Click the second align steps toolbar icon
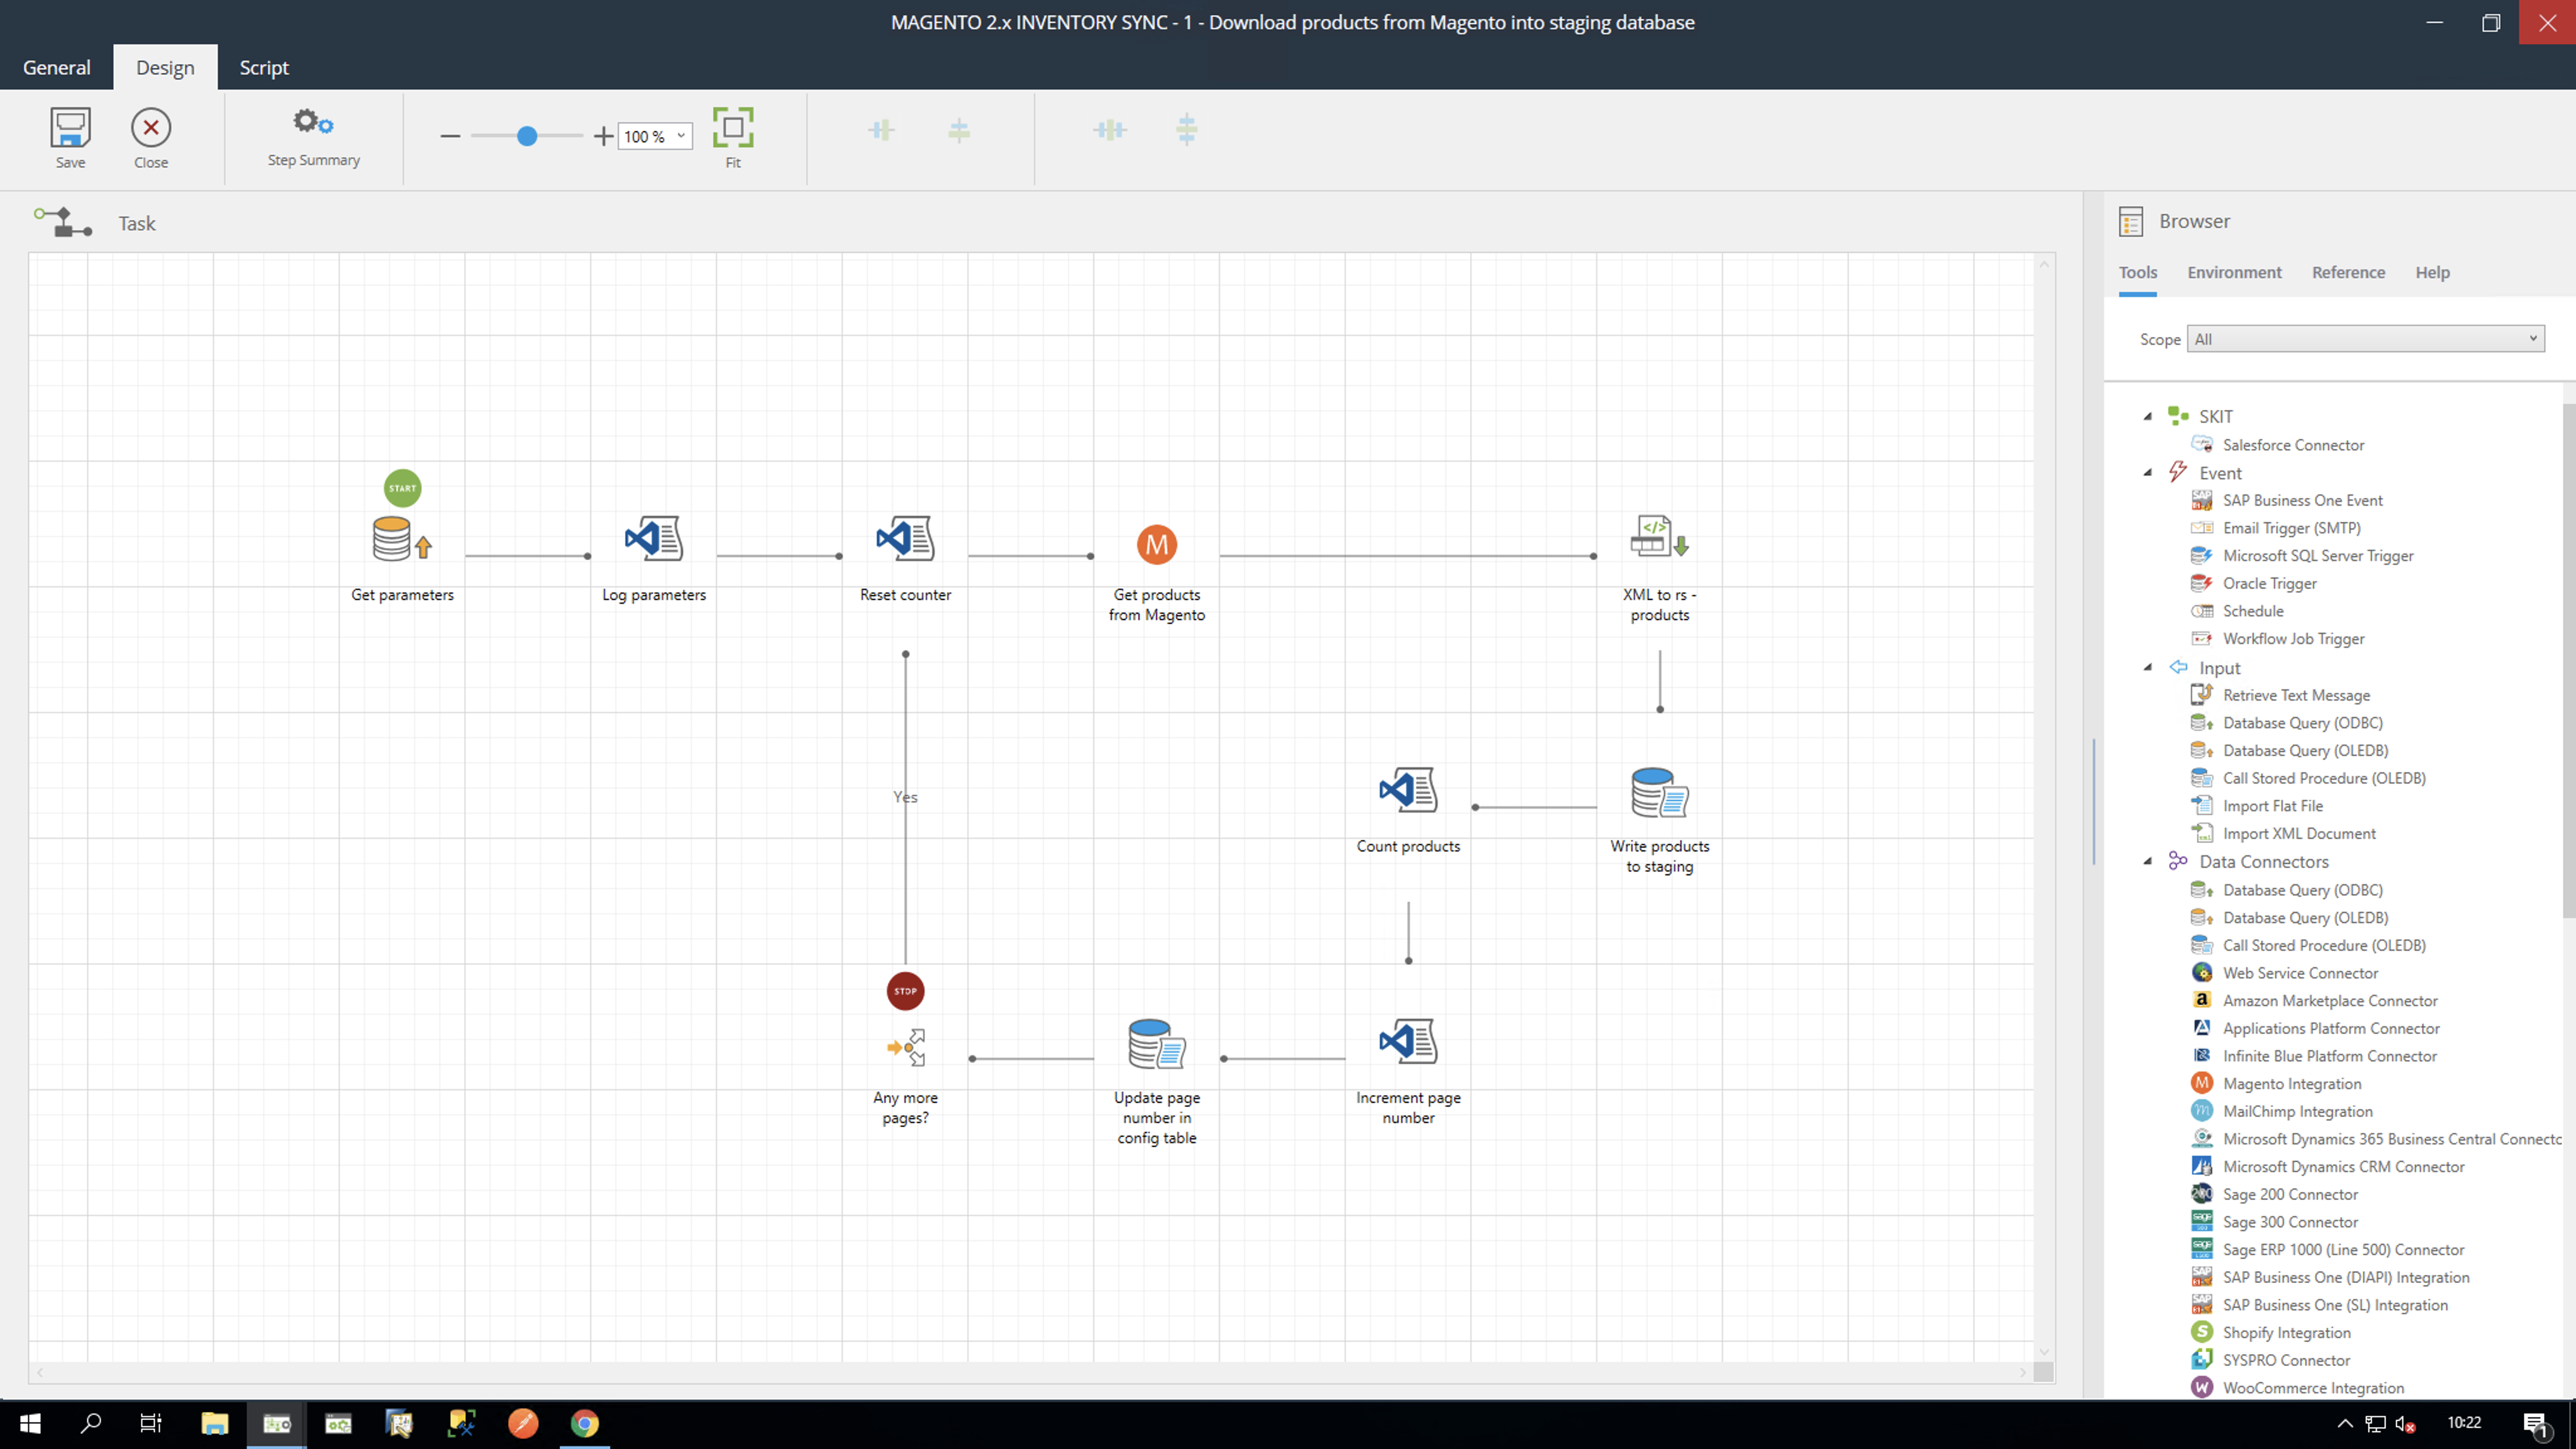The width and height of the screenshot is (2576, 1449). [959, 130]
